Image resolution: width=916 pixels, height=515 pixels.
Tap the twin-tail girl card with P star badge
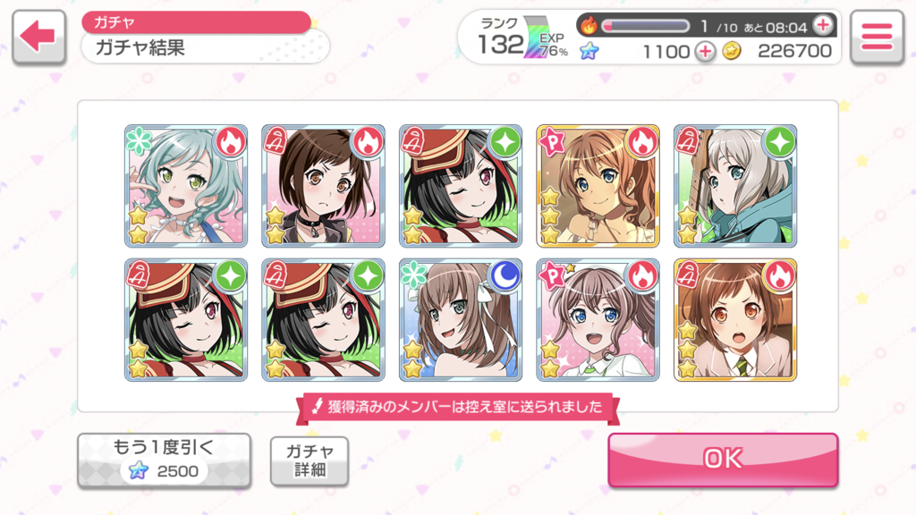click(598, 320)
